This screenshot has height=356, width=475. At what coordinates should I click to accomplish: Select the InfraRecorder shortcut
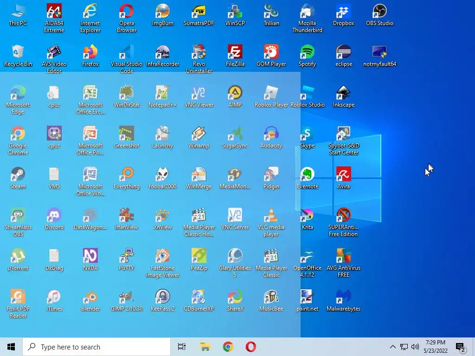(x=163, y=56)
